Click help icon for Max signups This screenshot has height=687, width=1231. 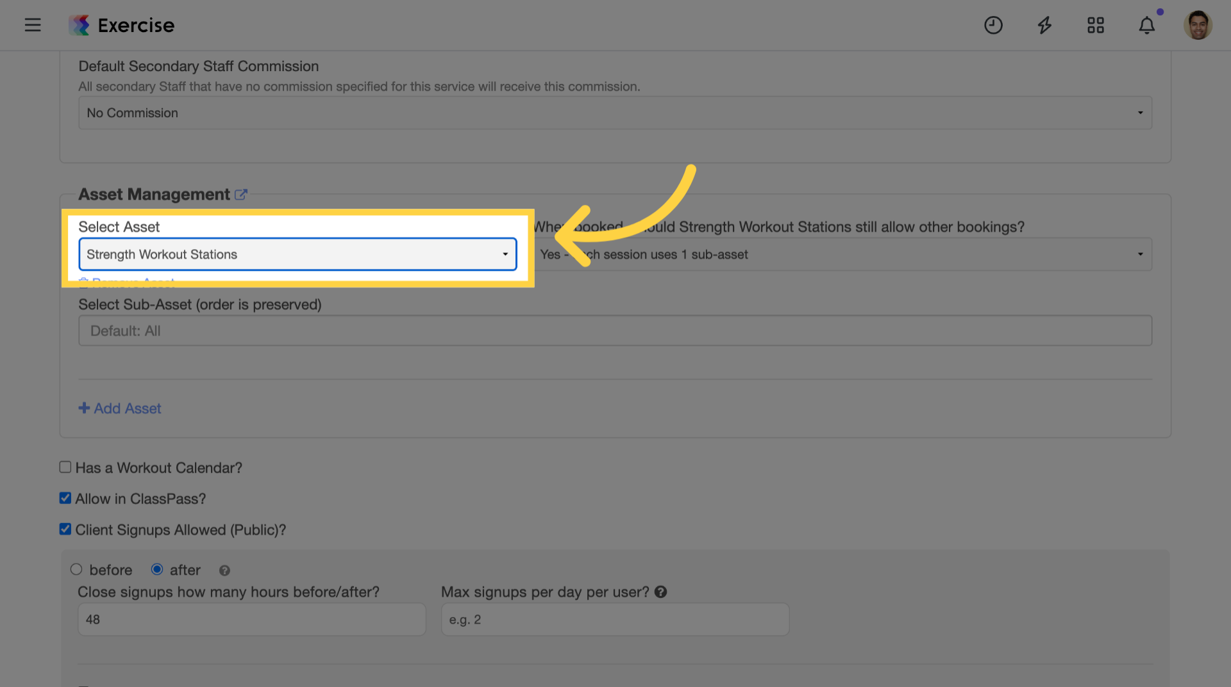point(661,592)
